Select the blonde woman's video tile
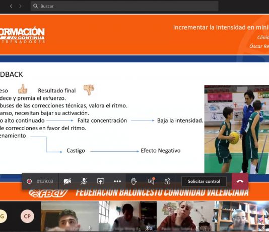This screenshot has height=232, width=269. (185, 216)
